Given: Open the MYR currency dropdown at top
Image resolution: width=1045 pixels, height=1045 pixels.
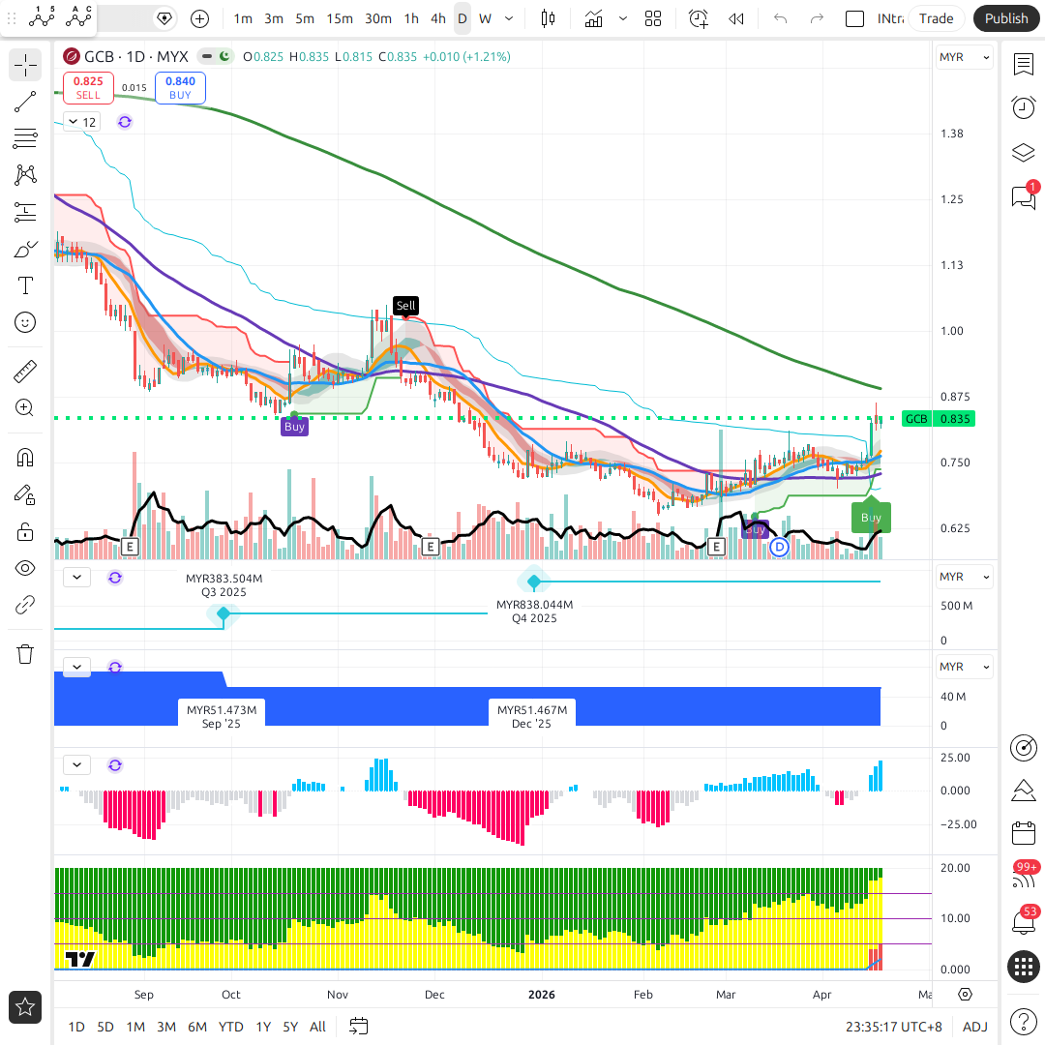Looking at the screenshot, I should 965,57.
